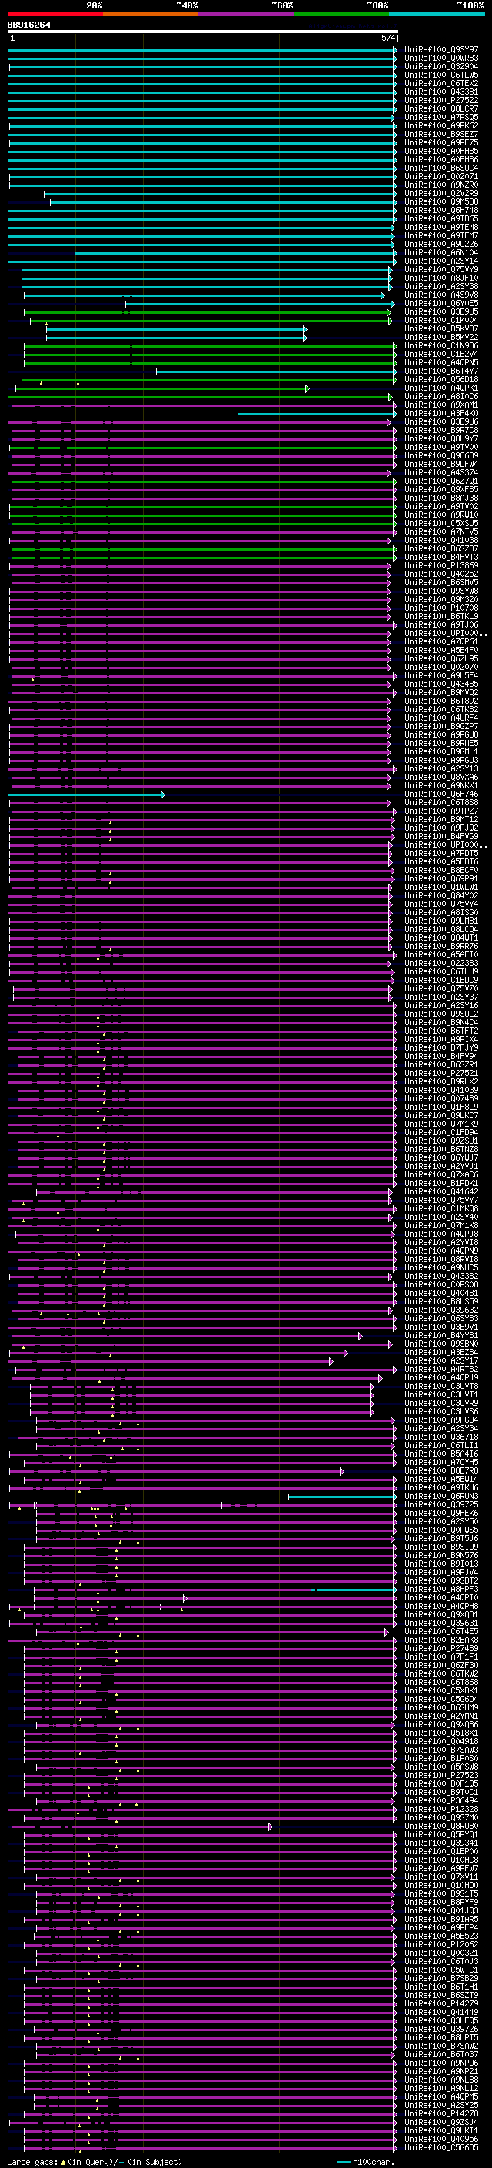Open hit UniRef100_P27522
Image resolution: width=492 pixels, height=2168 pixels.
click(441, 100)
